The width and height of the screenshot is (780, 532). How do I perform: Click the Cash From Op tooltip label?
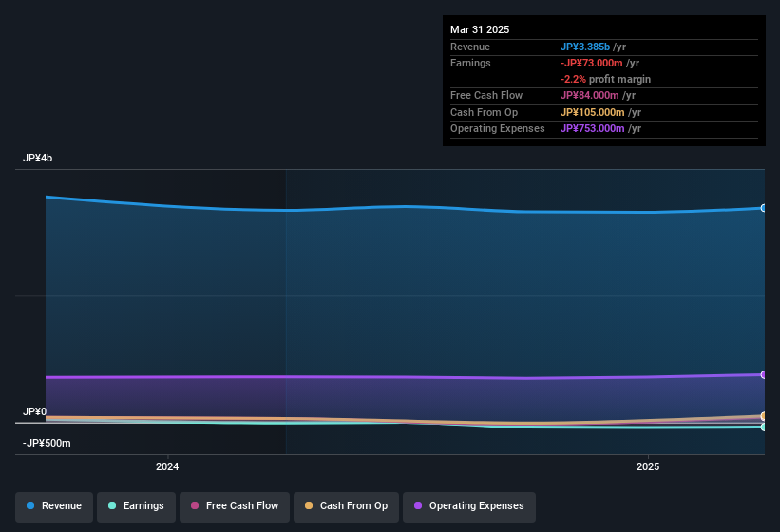(x=484, y=112)
